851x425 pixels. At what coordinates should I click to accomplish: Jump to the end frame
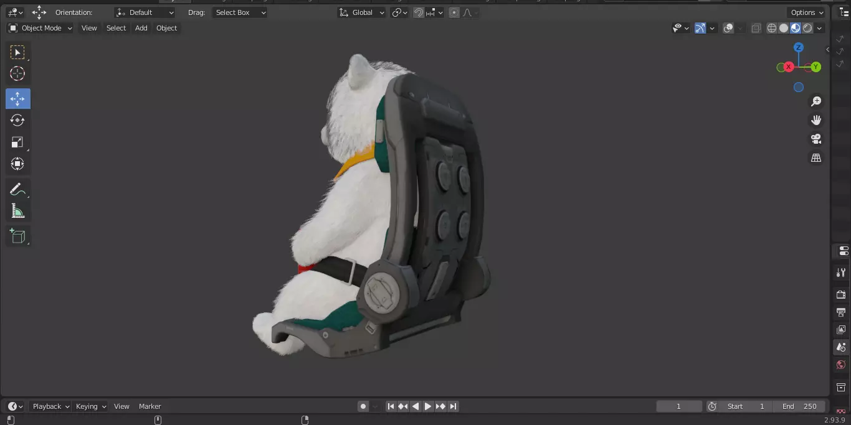(453, 406)
